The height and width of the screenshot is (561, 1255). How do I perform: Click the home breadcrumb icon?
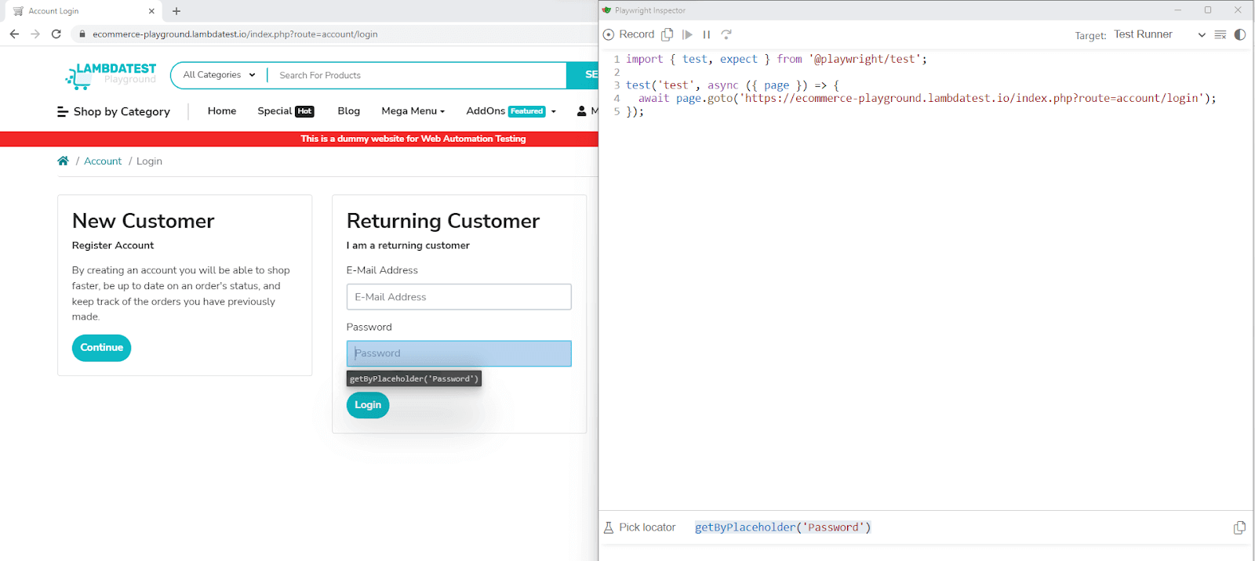pyautogui.click(x=63, y=161)
